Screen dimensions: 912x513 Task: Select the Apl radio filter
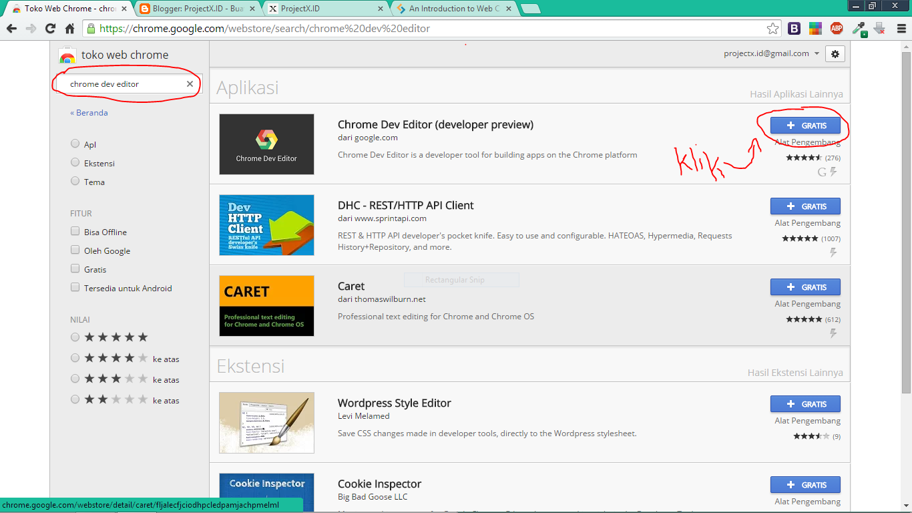[75, 144]
